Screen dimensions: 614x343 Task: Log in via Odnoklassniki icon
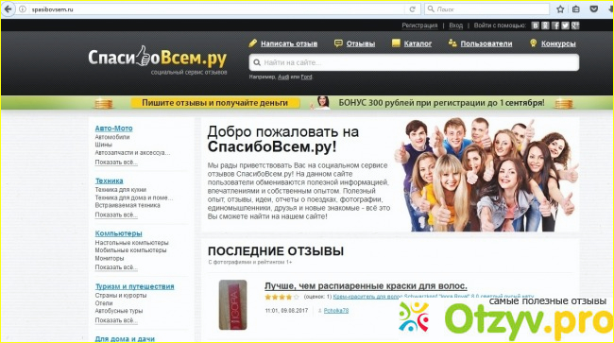545,26
